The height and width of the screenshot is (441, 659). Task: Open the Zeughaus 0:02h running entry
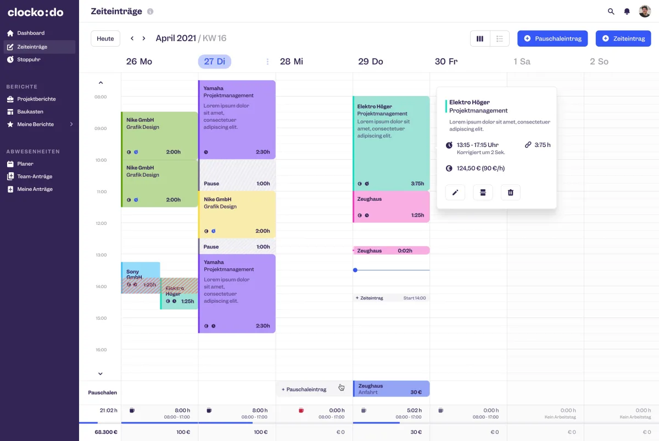391,250
